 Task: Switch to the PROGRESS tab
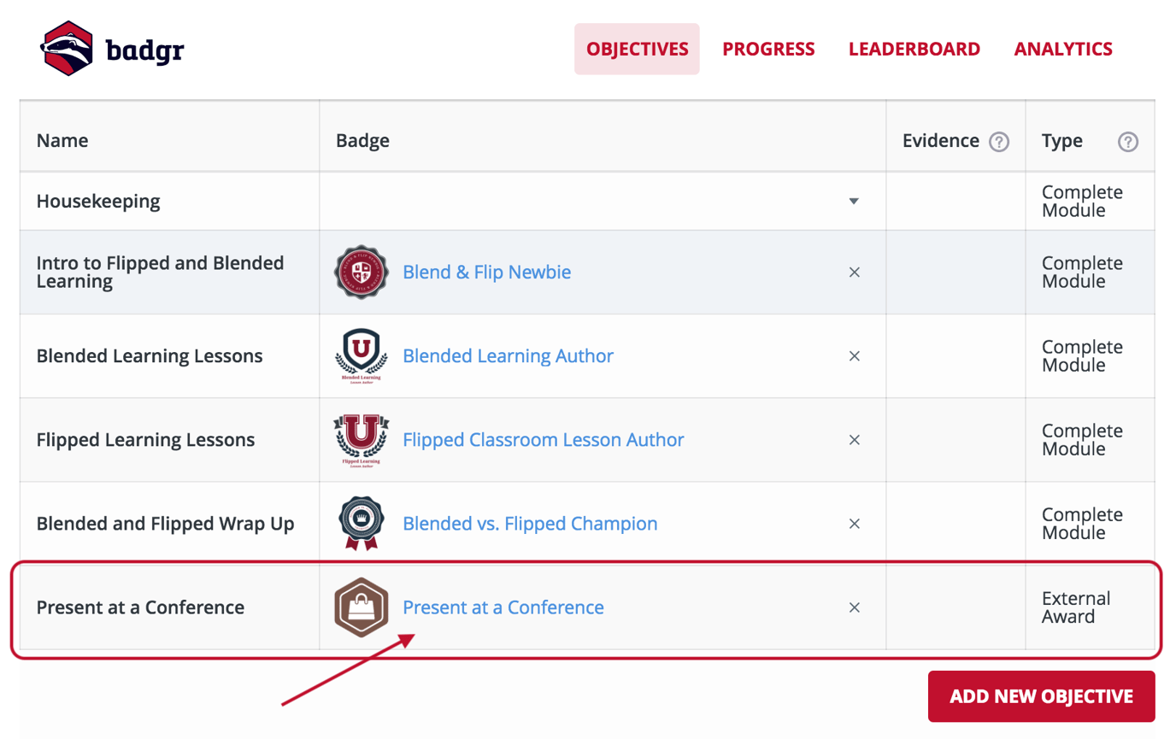pyautogui.click(x=767, y=49)
